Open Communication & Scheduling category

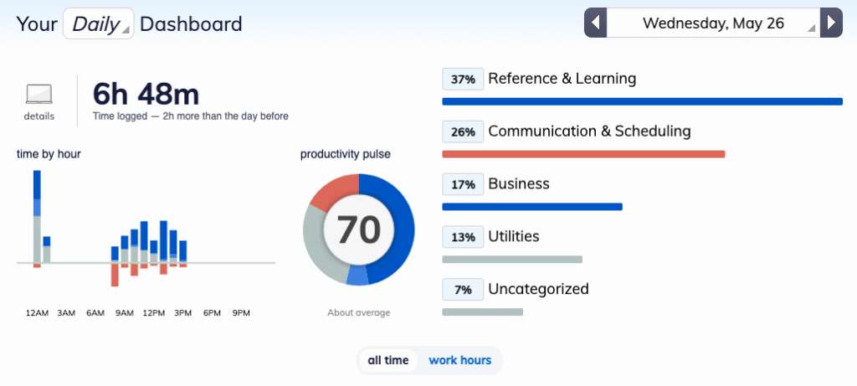pyautogui.click(x=589, y=131)
